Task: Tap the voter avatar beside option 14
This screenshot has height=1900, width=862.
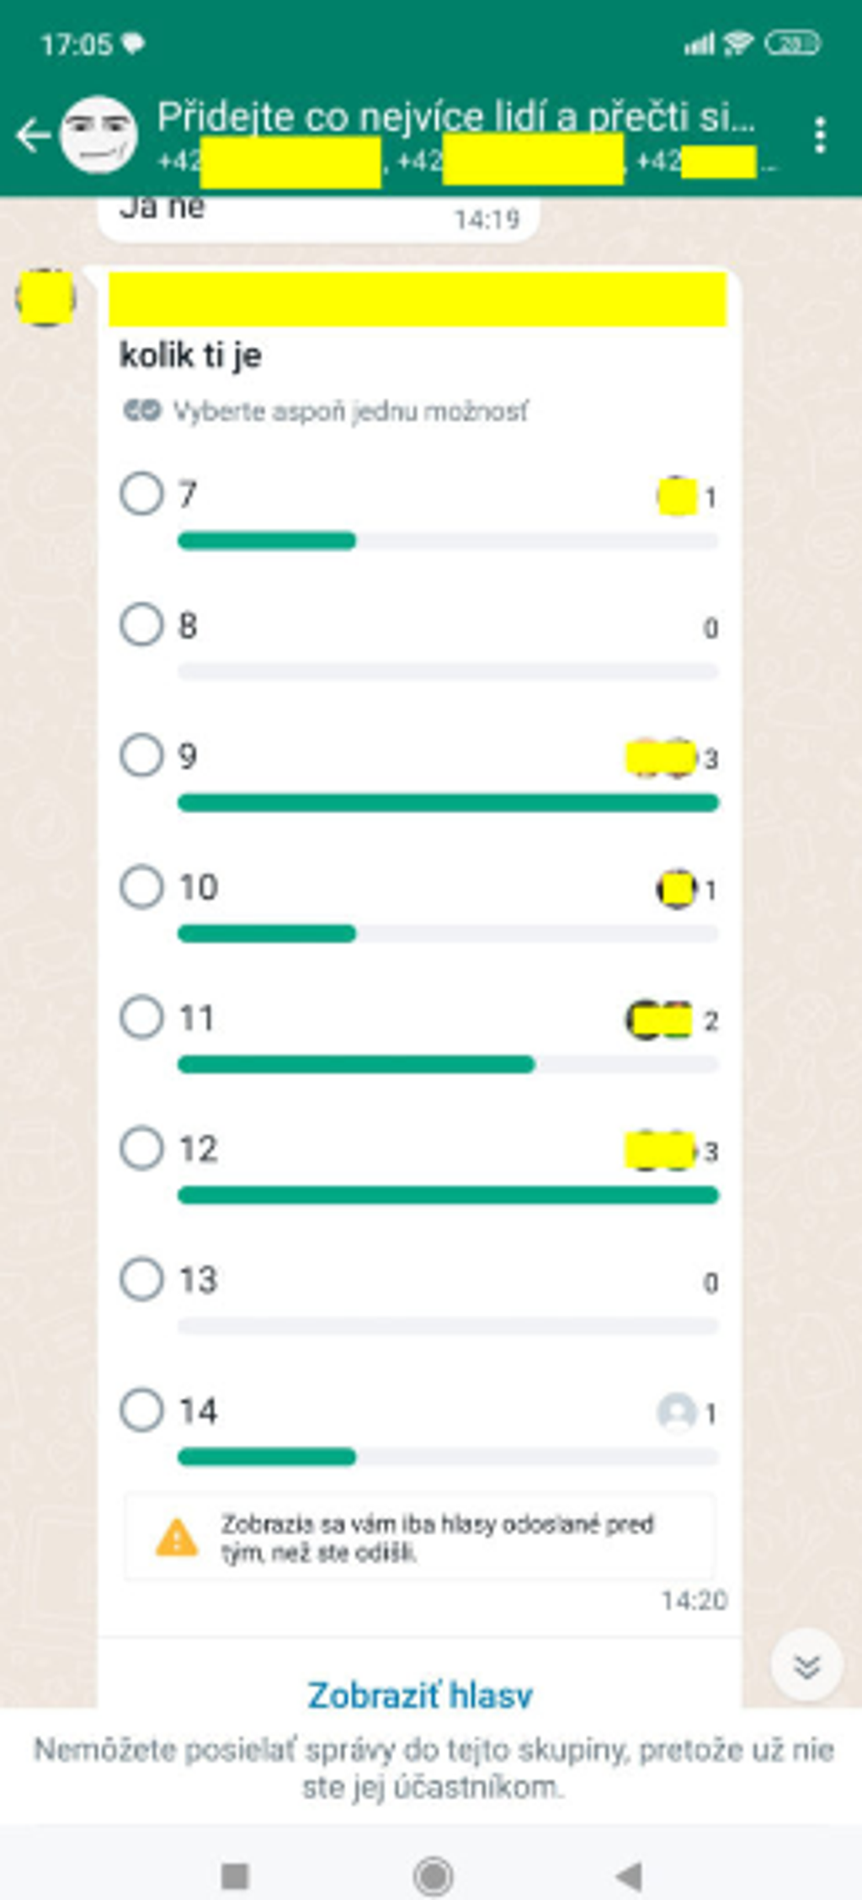Action: 676,1411
